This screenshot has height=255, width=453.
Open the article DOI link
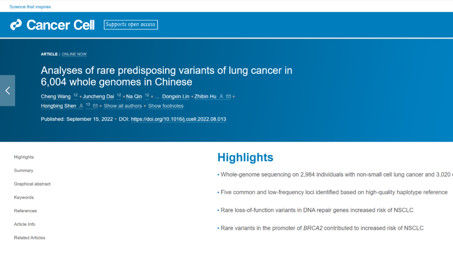tap(179, 119)
